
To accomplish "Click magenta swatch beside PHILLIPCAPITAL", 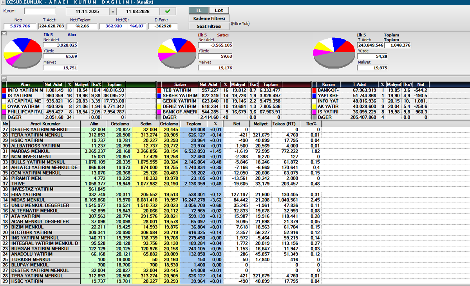I will 4,112.
